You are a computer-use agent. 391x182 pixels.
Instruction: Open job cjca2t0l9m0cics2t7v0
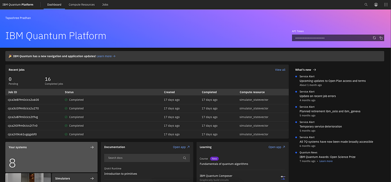click(x=23, y=126)
